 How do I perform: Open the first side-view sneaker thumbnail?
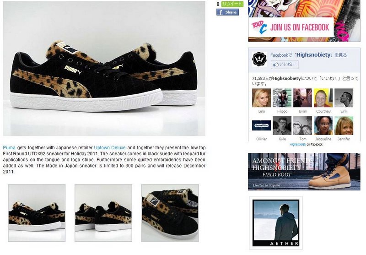[x=37, y=213]
